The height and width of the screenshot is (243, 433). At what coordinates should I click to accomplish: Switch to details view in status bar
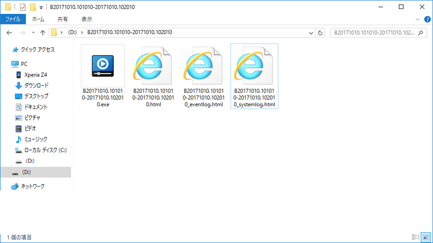416,237
